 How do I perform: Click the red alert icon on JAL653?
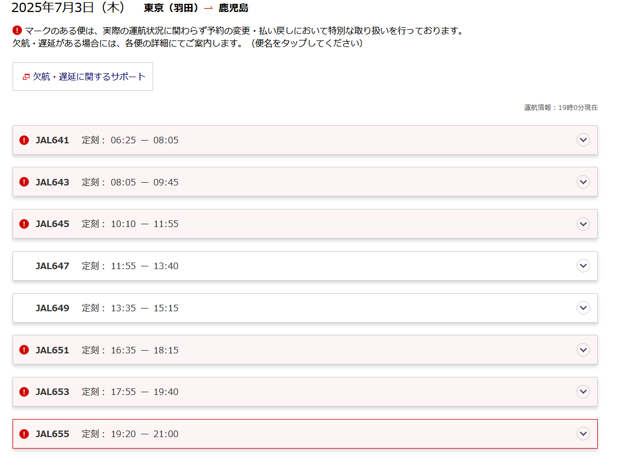(x=24, y=392)
